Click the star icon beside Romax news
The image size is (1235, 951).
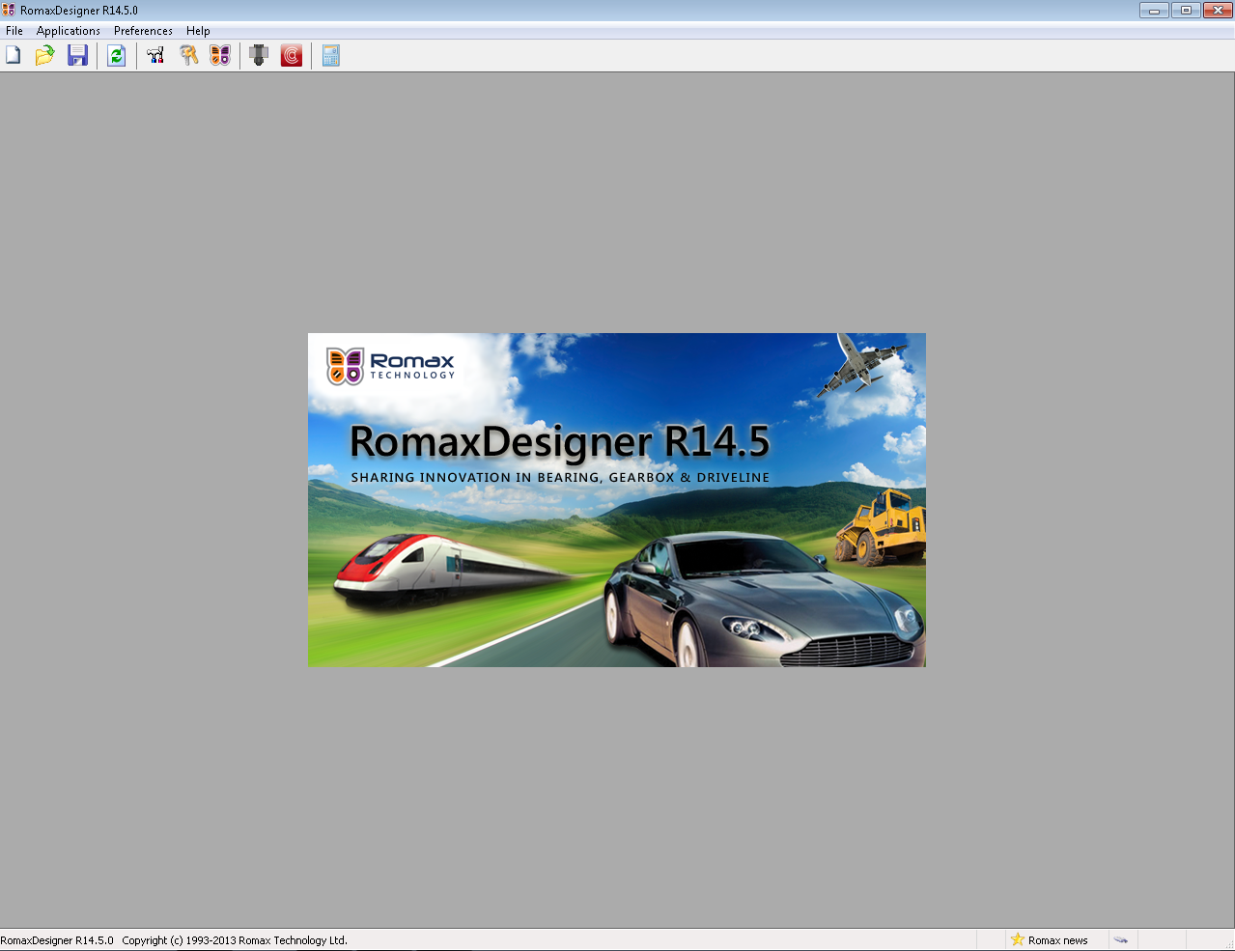pos(1017,939)
